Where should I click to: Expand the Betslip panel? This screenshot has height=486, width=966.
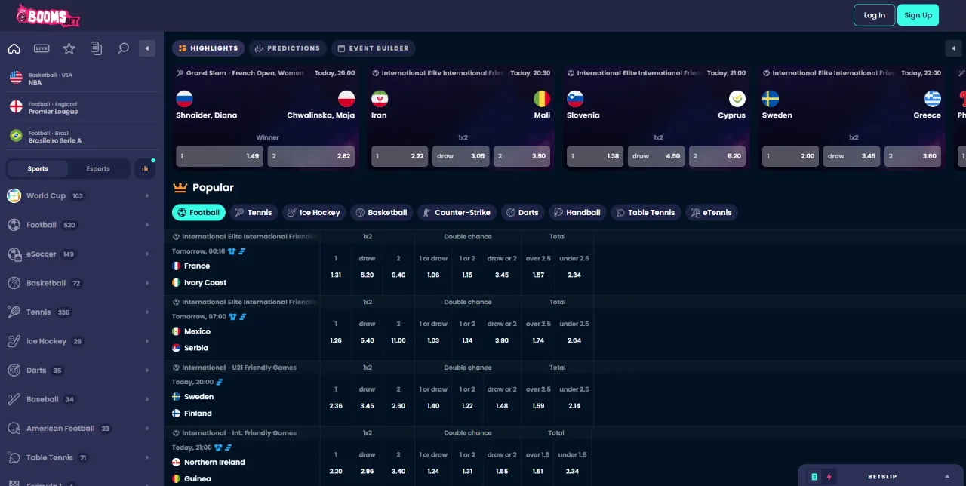click(x=947, y=477)
